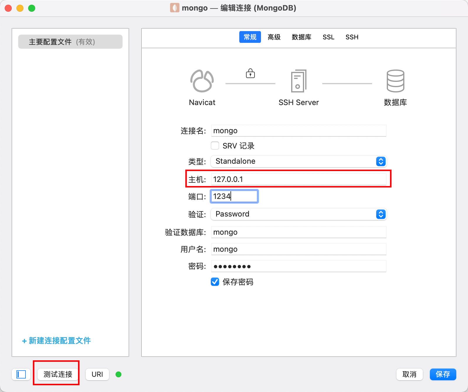The width and height of the screenshot is (468, 392).
Task: Click the Navicat logo icon
Action: tap(202, 81)
